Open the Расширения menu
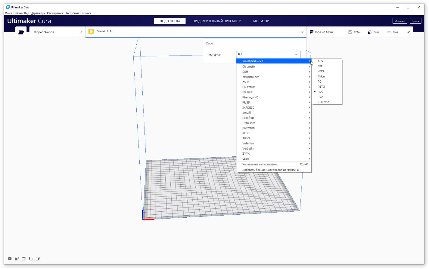The height and width of the screenshot is (269, 429). (x=55, y=13)
